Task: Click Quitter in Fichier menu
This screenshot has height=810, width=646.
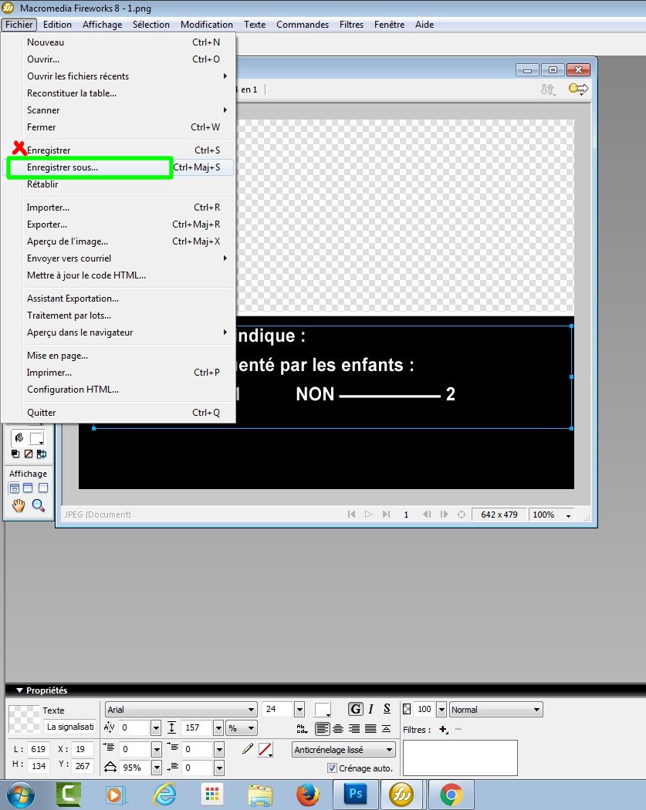Action: click(119, 412)
